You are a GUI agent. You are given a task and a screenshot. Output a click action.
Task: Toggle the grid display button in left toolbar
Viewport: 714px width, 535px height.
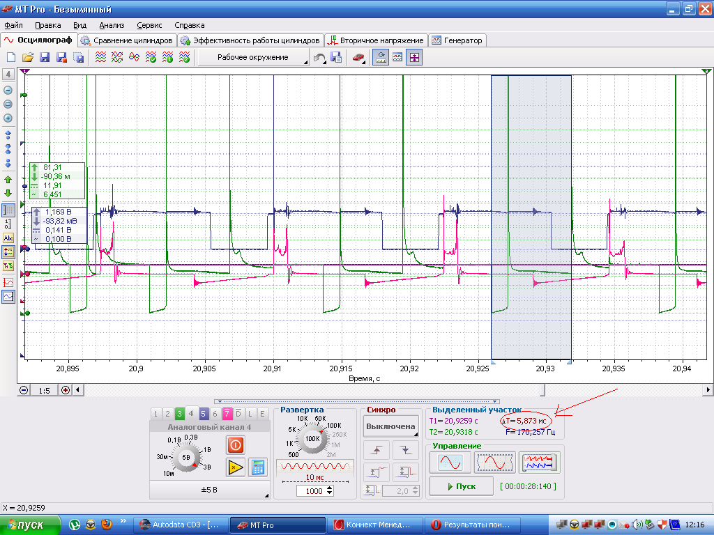(x=8, y=210)
